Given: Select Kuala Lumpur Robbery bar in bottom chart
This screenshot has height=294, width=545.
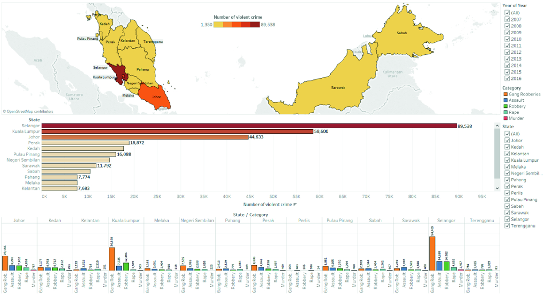Looking at the screenshot, I should point(126,267).
